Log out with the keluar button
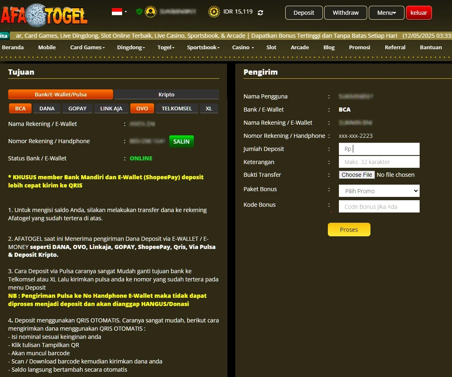 pos(419,13)
